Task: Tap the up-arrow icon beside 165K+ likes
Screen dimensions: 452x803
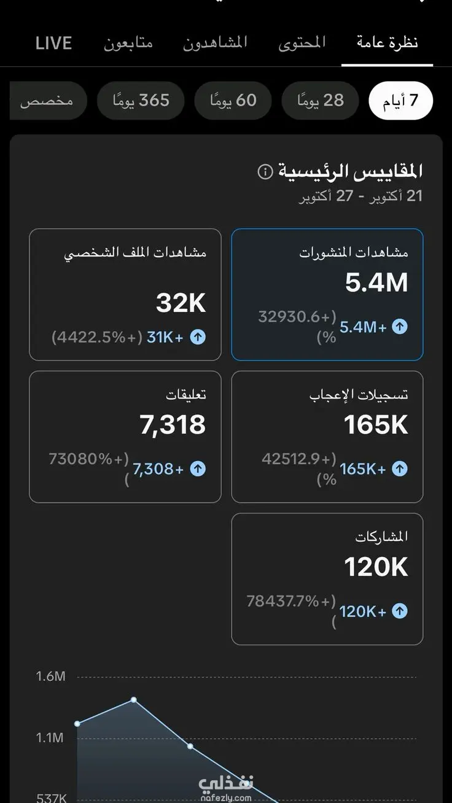Action: coord(400,469)
